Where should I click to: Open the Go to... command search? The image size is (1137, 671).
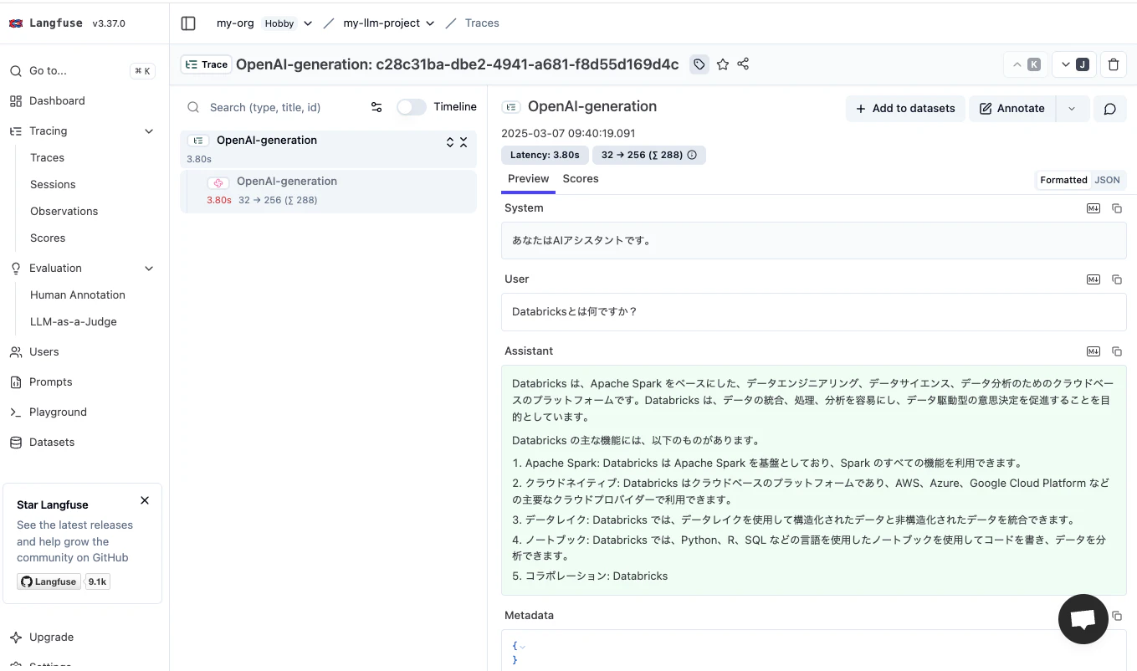(82, 71)
